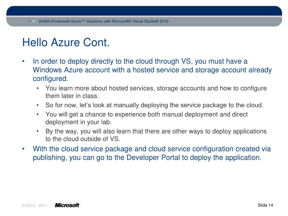288x216 pixels.
Task: Click the sub-bullet 'You will get a chance to experience'
Action: (x=147, y=118)
